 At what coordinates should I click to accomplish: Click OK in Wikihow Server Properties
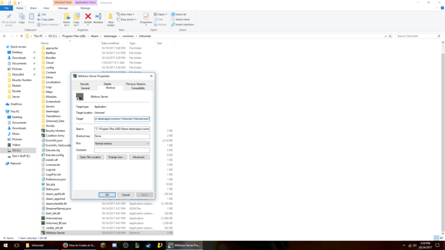pyautogui.click(x=107, y=195)
